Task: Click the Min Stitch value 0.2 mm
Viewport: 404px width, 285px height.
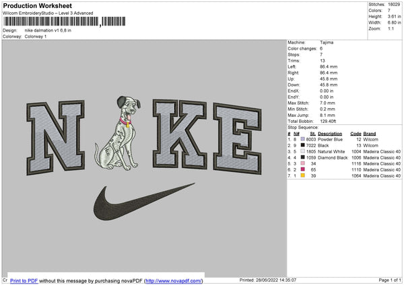Action: [327, 109]
